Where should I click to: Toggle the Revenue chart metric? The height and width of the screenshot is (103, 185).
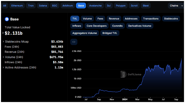pyautogui.click(x=114, y=19)
